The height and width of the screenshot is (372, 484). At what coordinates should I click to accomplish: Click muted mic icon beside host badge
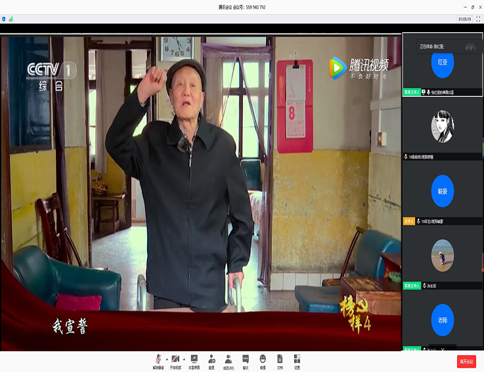coord(418,221)
